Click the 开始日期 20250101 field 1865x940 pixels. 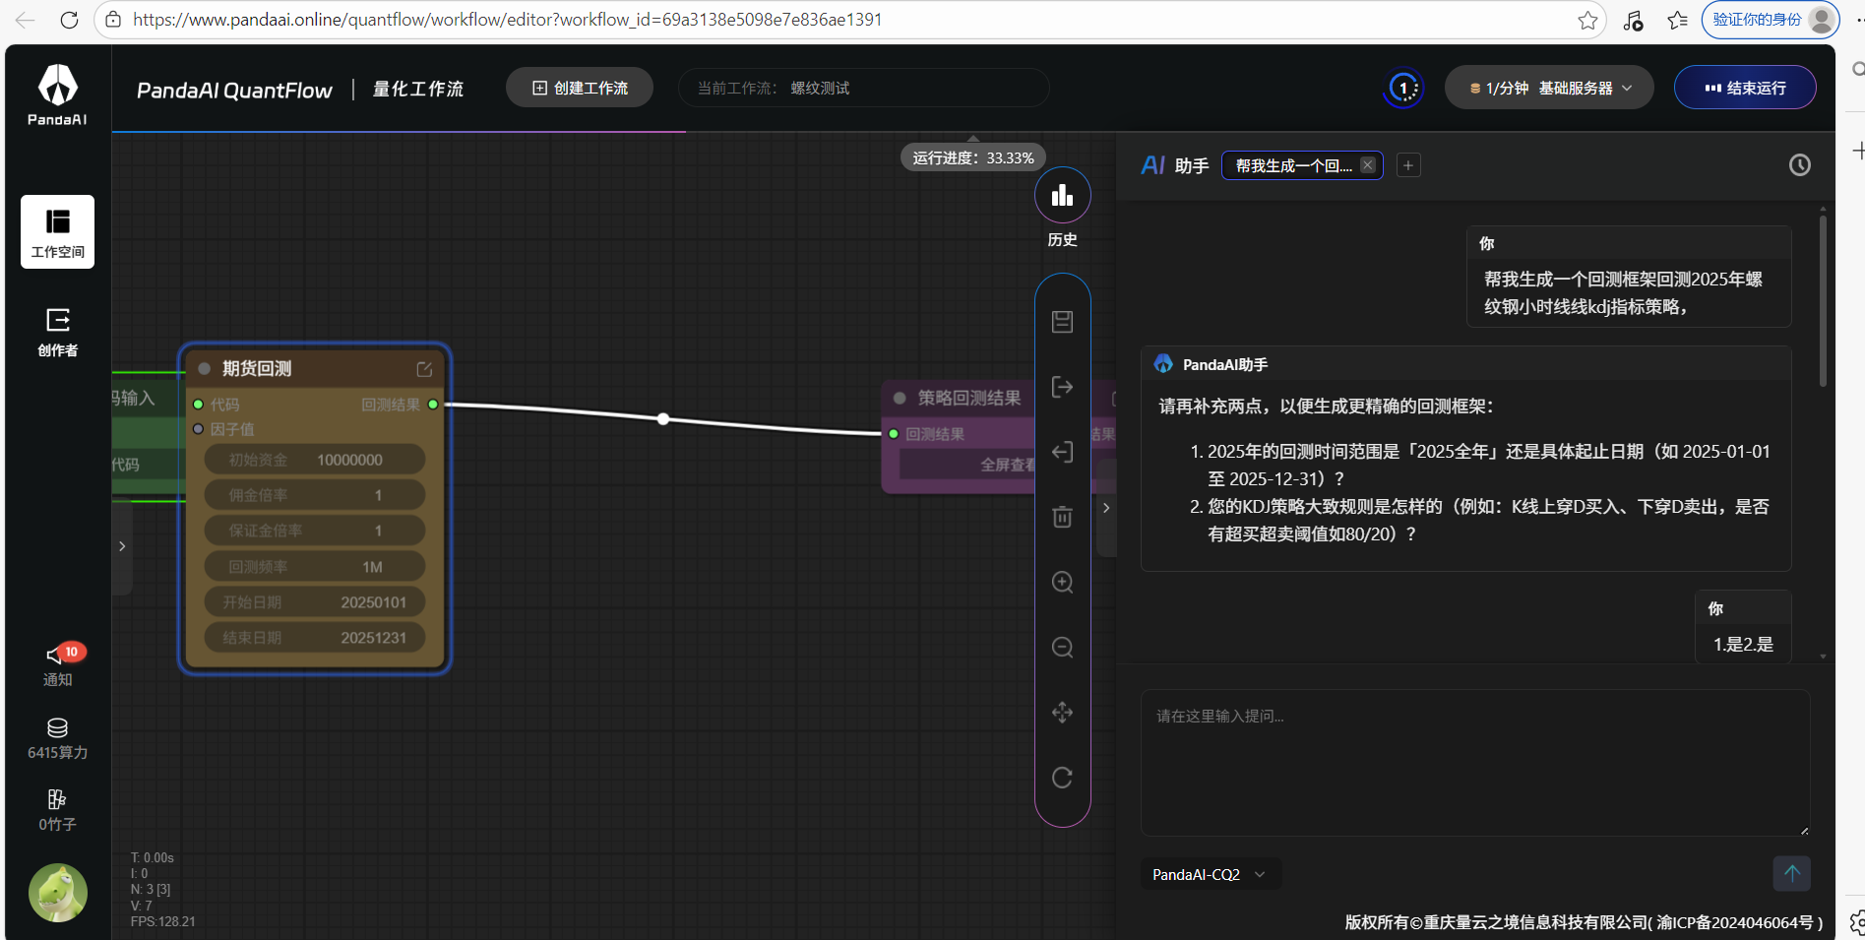[315, 602]
